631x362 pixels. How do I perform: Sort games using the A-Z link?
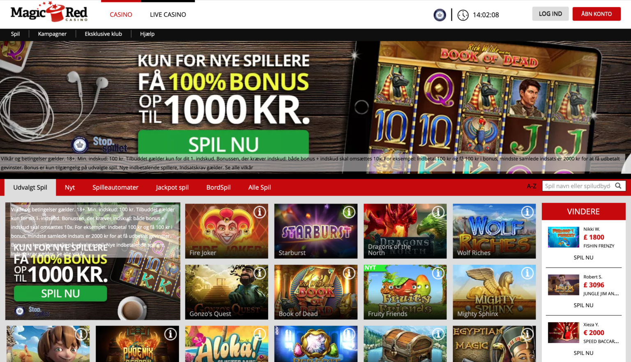point(532,186)
